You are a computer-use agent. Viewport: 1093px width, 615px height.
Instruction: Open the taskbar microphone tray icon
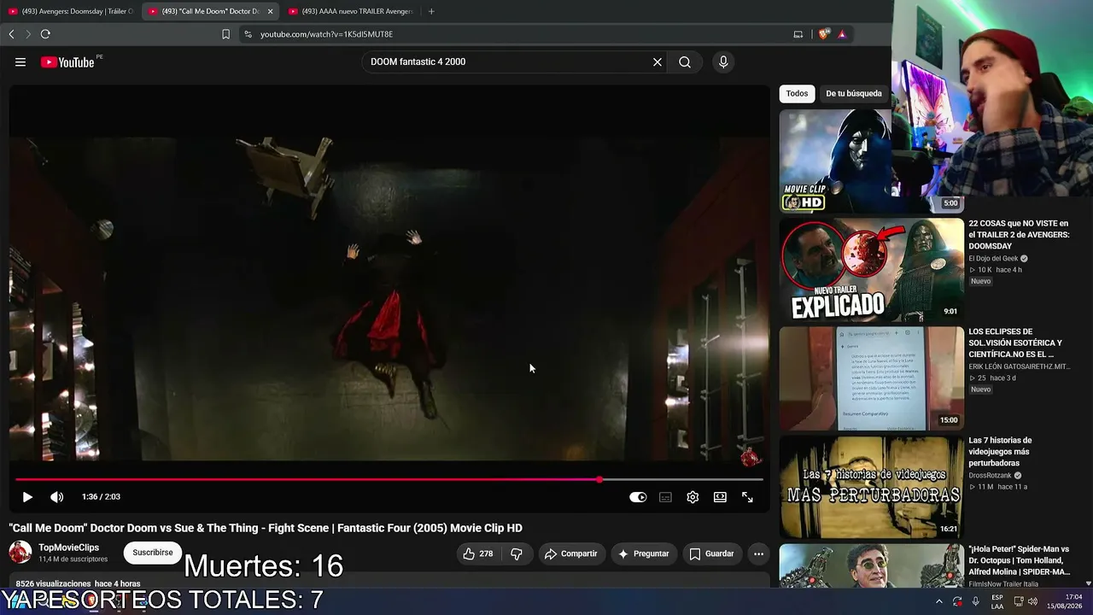[x=975, y=601]
